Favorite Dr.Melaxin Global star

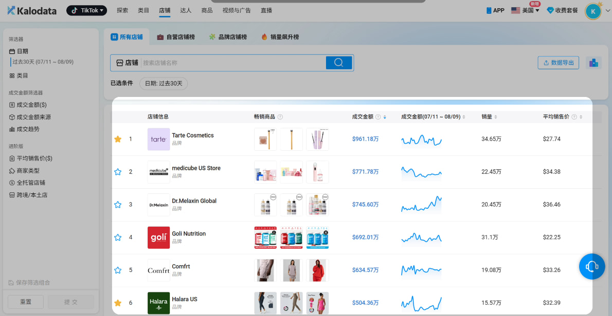coord(118,204)
